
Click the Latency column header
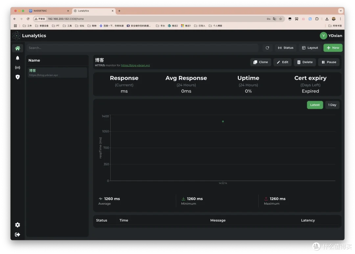click(308, 220)
